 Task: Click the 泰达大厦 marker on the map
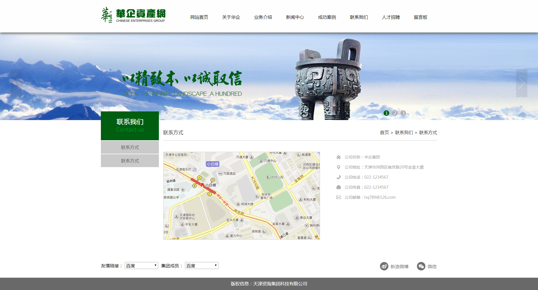coord(297,218)
